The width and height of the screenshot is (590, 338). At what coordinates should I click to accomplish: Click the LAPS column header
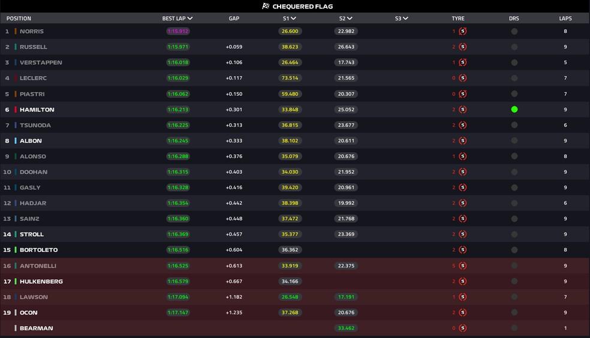point(565,19)
